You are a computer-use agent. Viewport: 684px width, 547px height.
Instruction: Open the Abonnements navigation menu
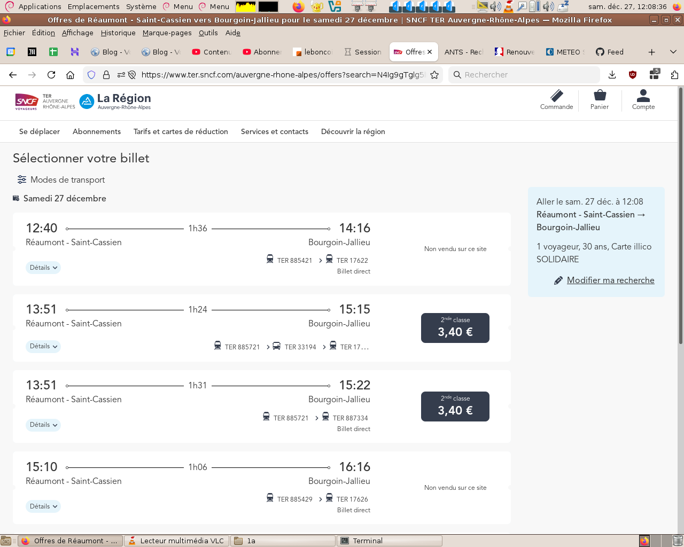97,131
